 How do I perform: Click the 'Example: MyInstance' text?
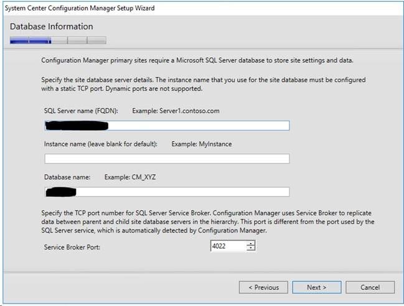tap(202, 144)
